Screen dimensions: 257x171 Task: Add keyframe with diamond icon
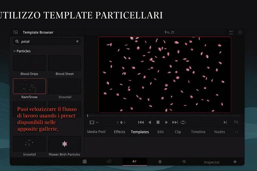pyautogui.click(x=121, y=123)
